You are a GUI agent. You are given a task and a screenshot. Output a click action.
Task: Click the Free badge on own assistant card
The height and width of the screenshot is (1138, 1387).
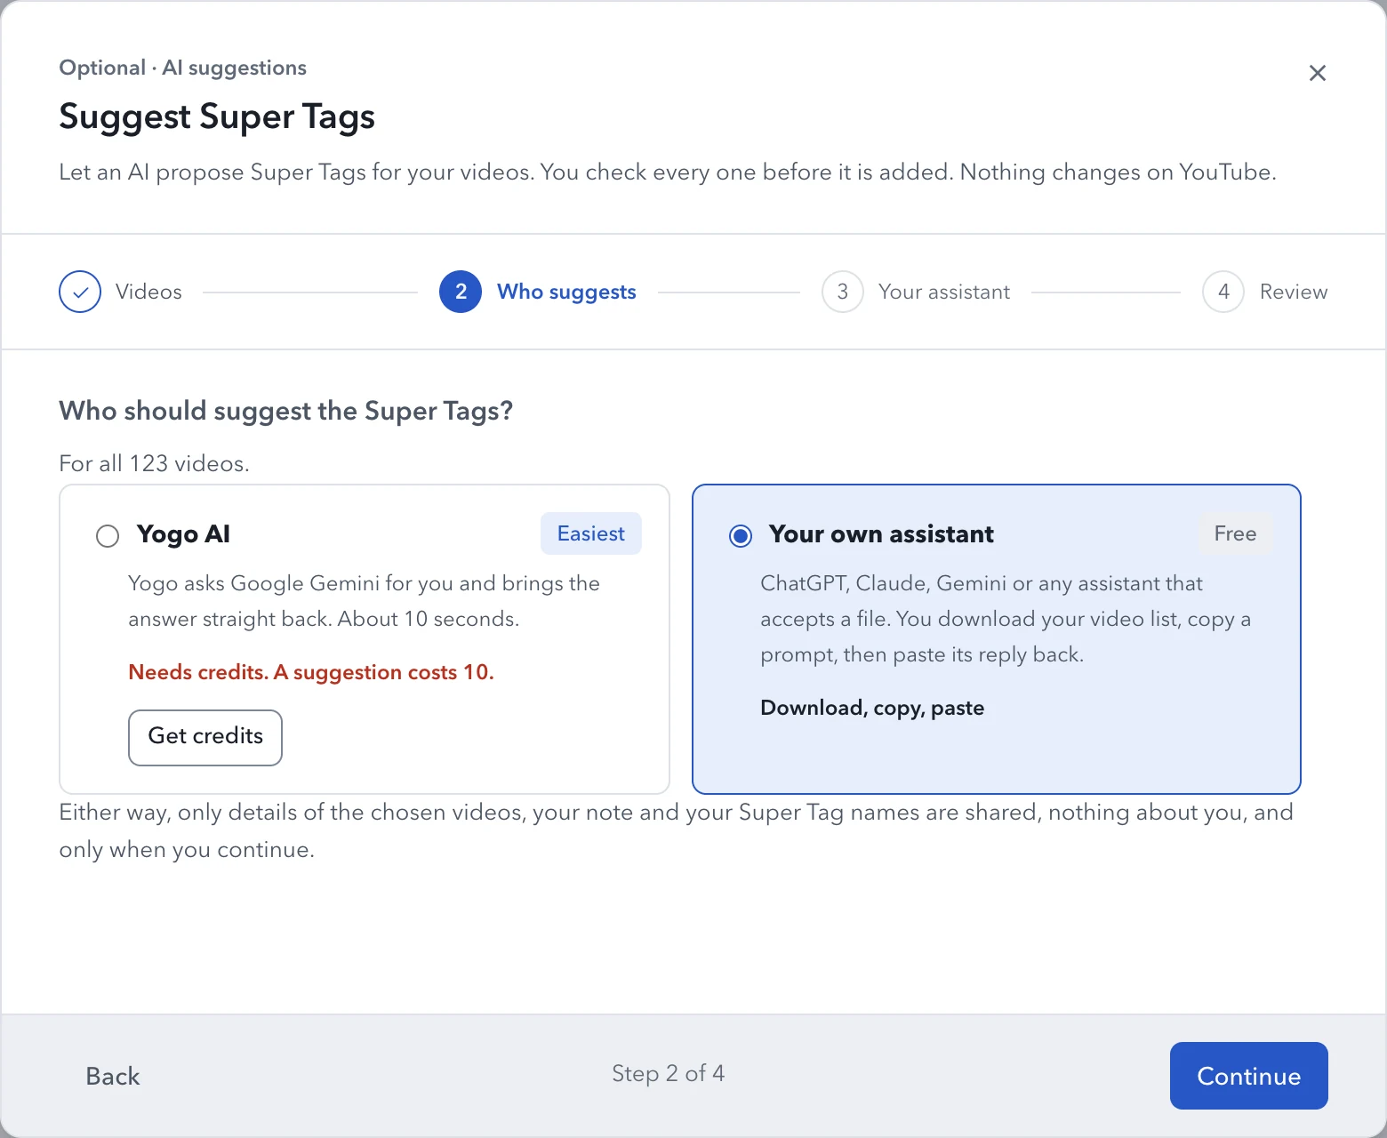pyautogui.click(x=1236, y=533)
